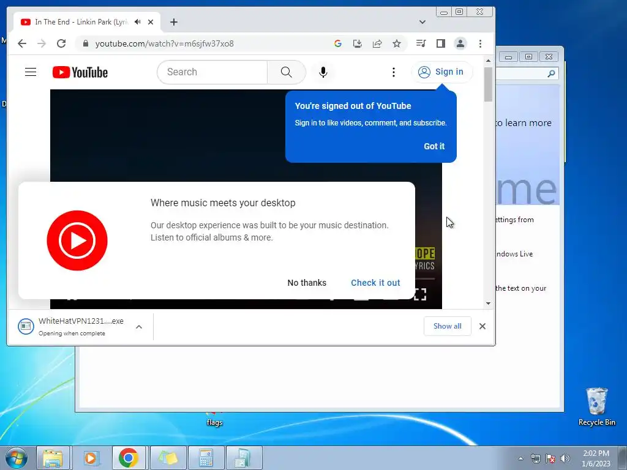
Task: Toggle fullscreen on the video player
Action: 420,294
